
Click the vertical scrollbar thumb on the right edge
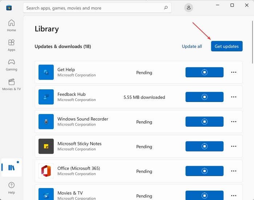click(253, 42)
